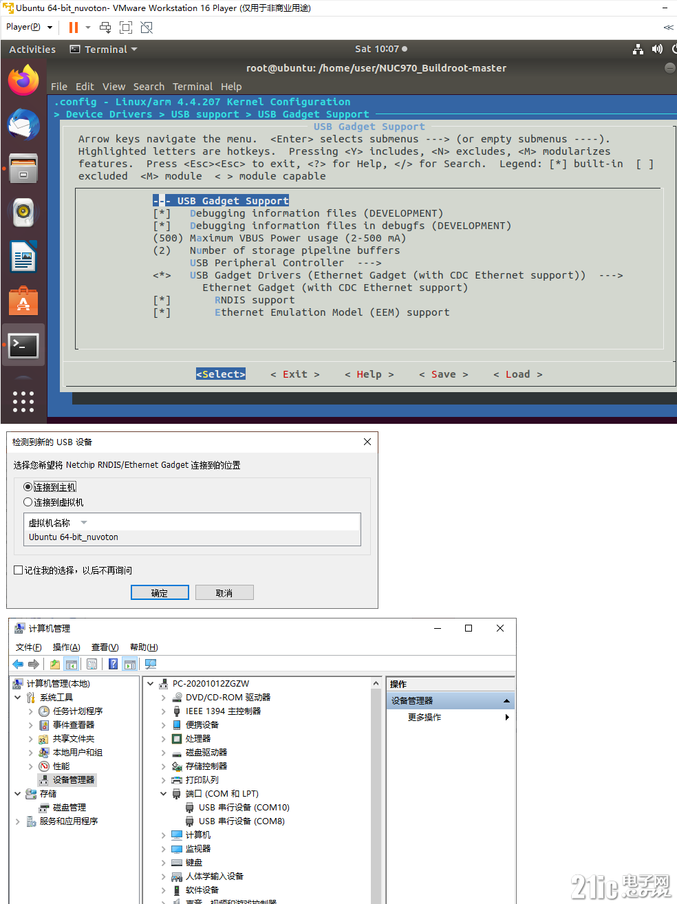Click < Save > in kernel config
This screenshot has width=677, height=904.
(444, 374)
